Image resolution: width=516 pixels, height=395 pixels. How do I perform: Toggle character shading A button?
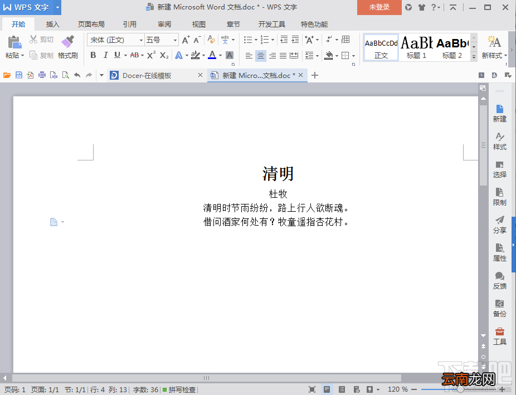coord(230,55)
